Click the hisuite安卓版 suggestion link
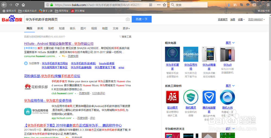The height and width of the screenshot is (138, 271). (107, 63)
